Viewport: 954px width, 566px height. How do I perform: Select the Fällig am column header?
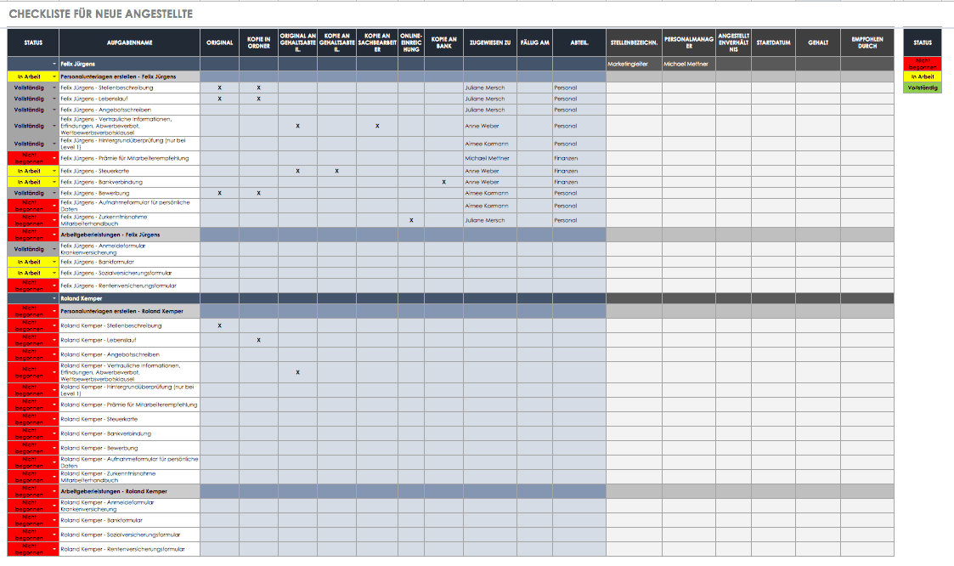click(x=534, y=42)
